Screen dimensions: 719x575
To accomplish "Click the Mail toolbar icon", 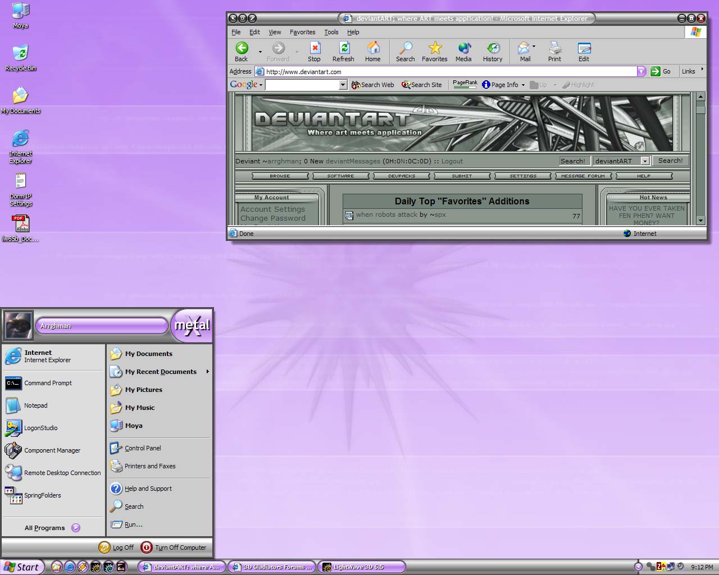I will pyautogui.click(x=524, y=51).
